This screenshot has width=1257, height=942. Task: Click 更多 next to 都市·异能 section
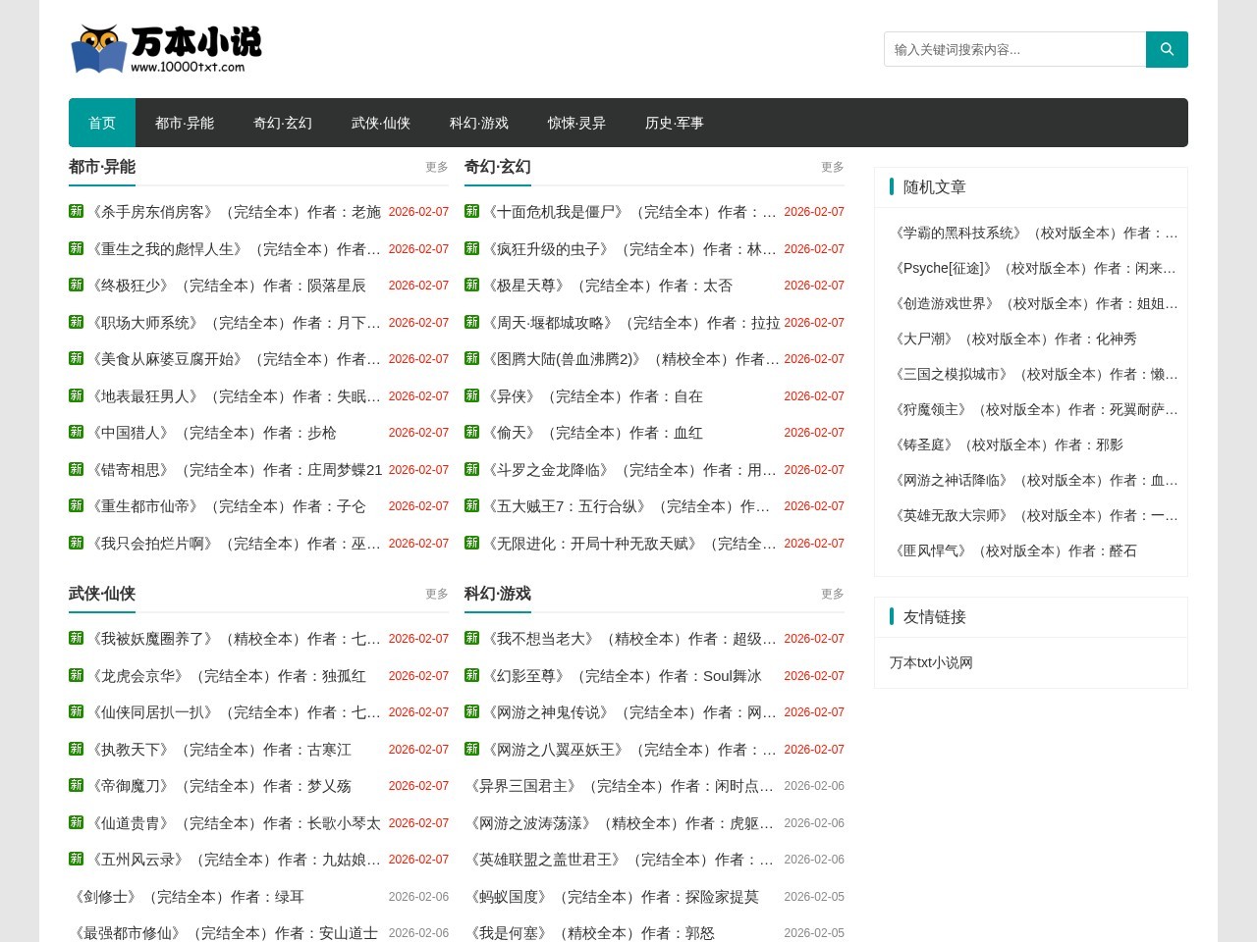[x=436, y=167]
